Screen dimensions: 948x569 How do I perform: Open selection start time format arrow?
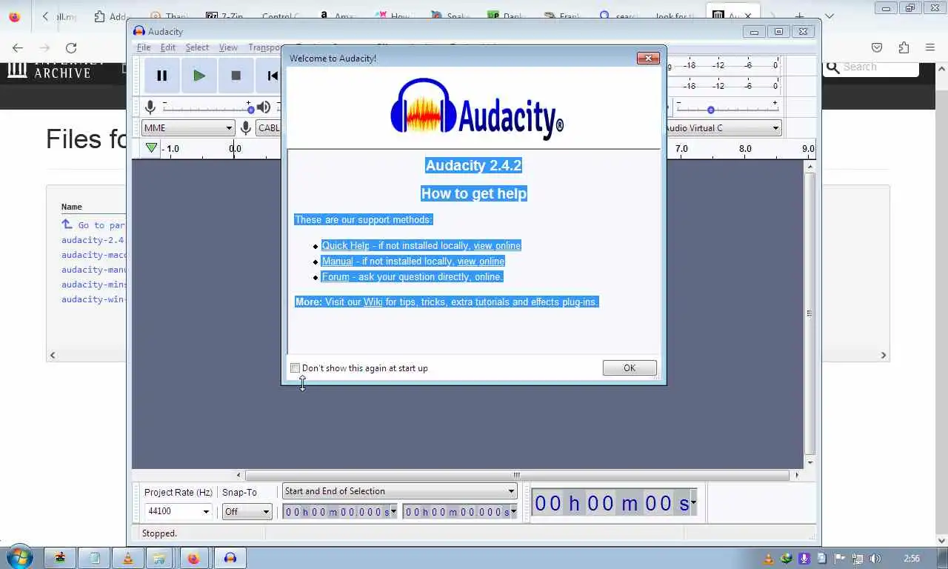coord(393,511)
